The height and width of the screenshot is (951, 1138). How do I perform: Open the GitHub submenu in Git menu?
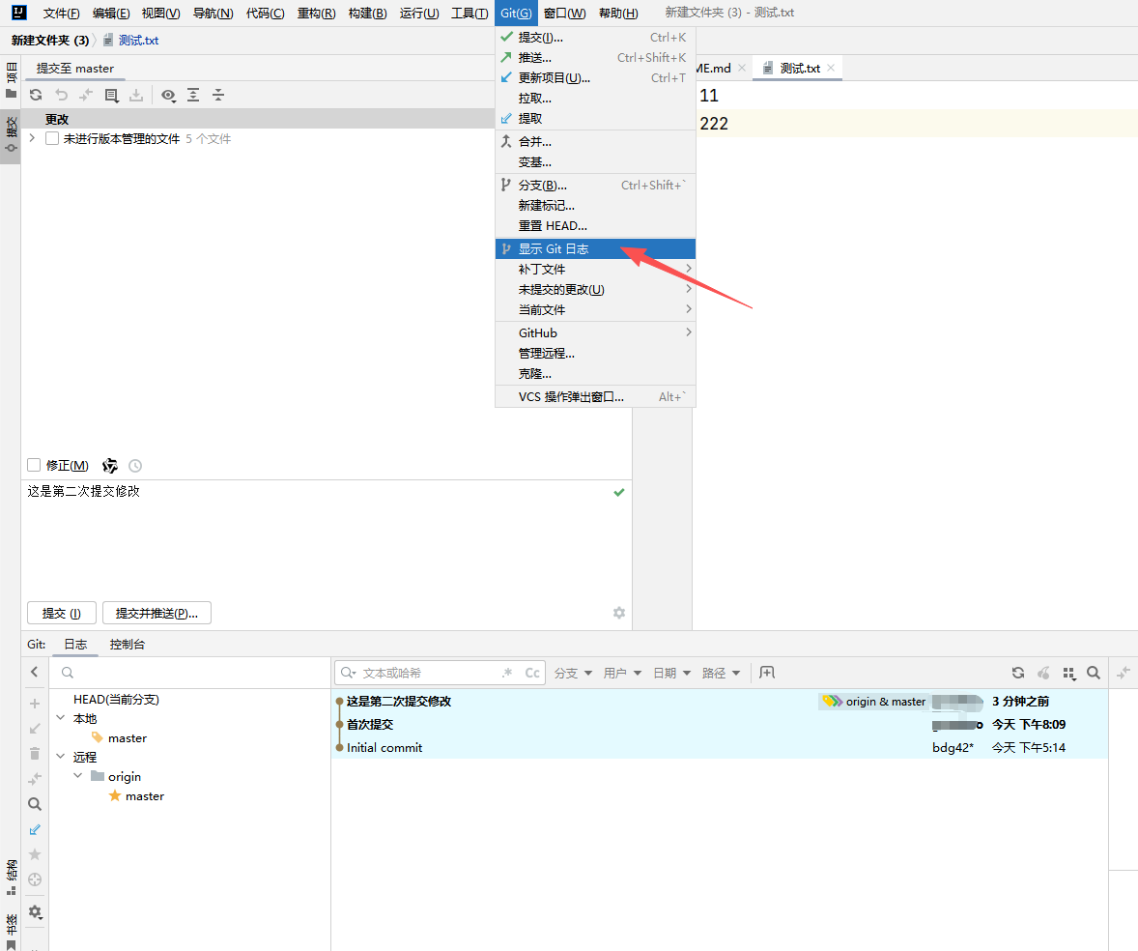pyautogui.click(x=595, y=333)
